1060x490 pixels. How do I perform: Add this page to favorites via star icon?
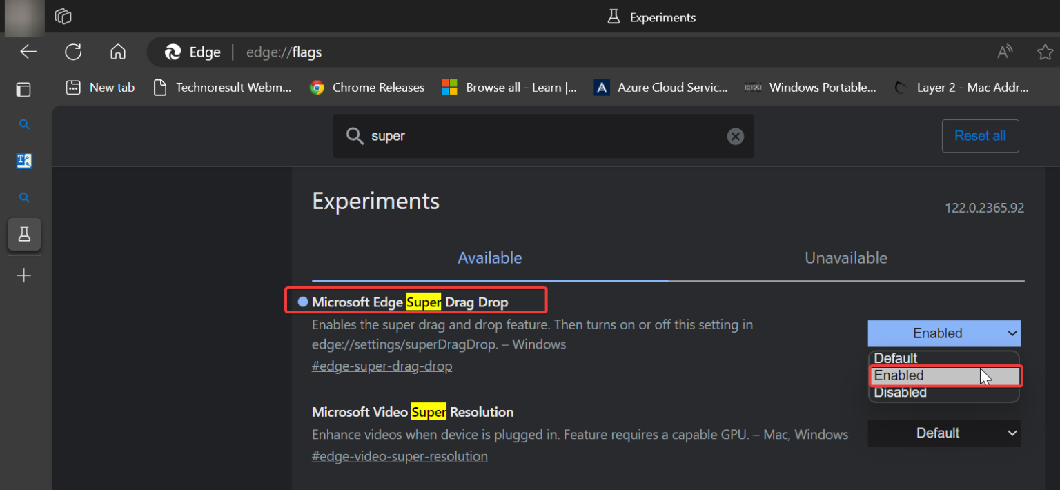(x=1046, y=52)
